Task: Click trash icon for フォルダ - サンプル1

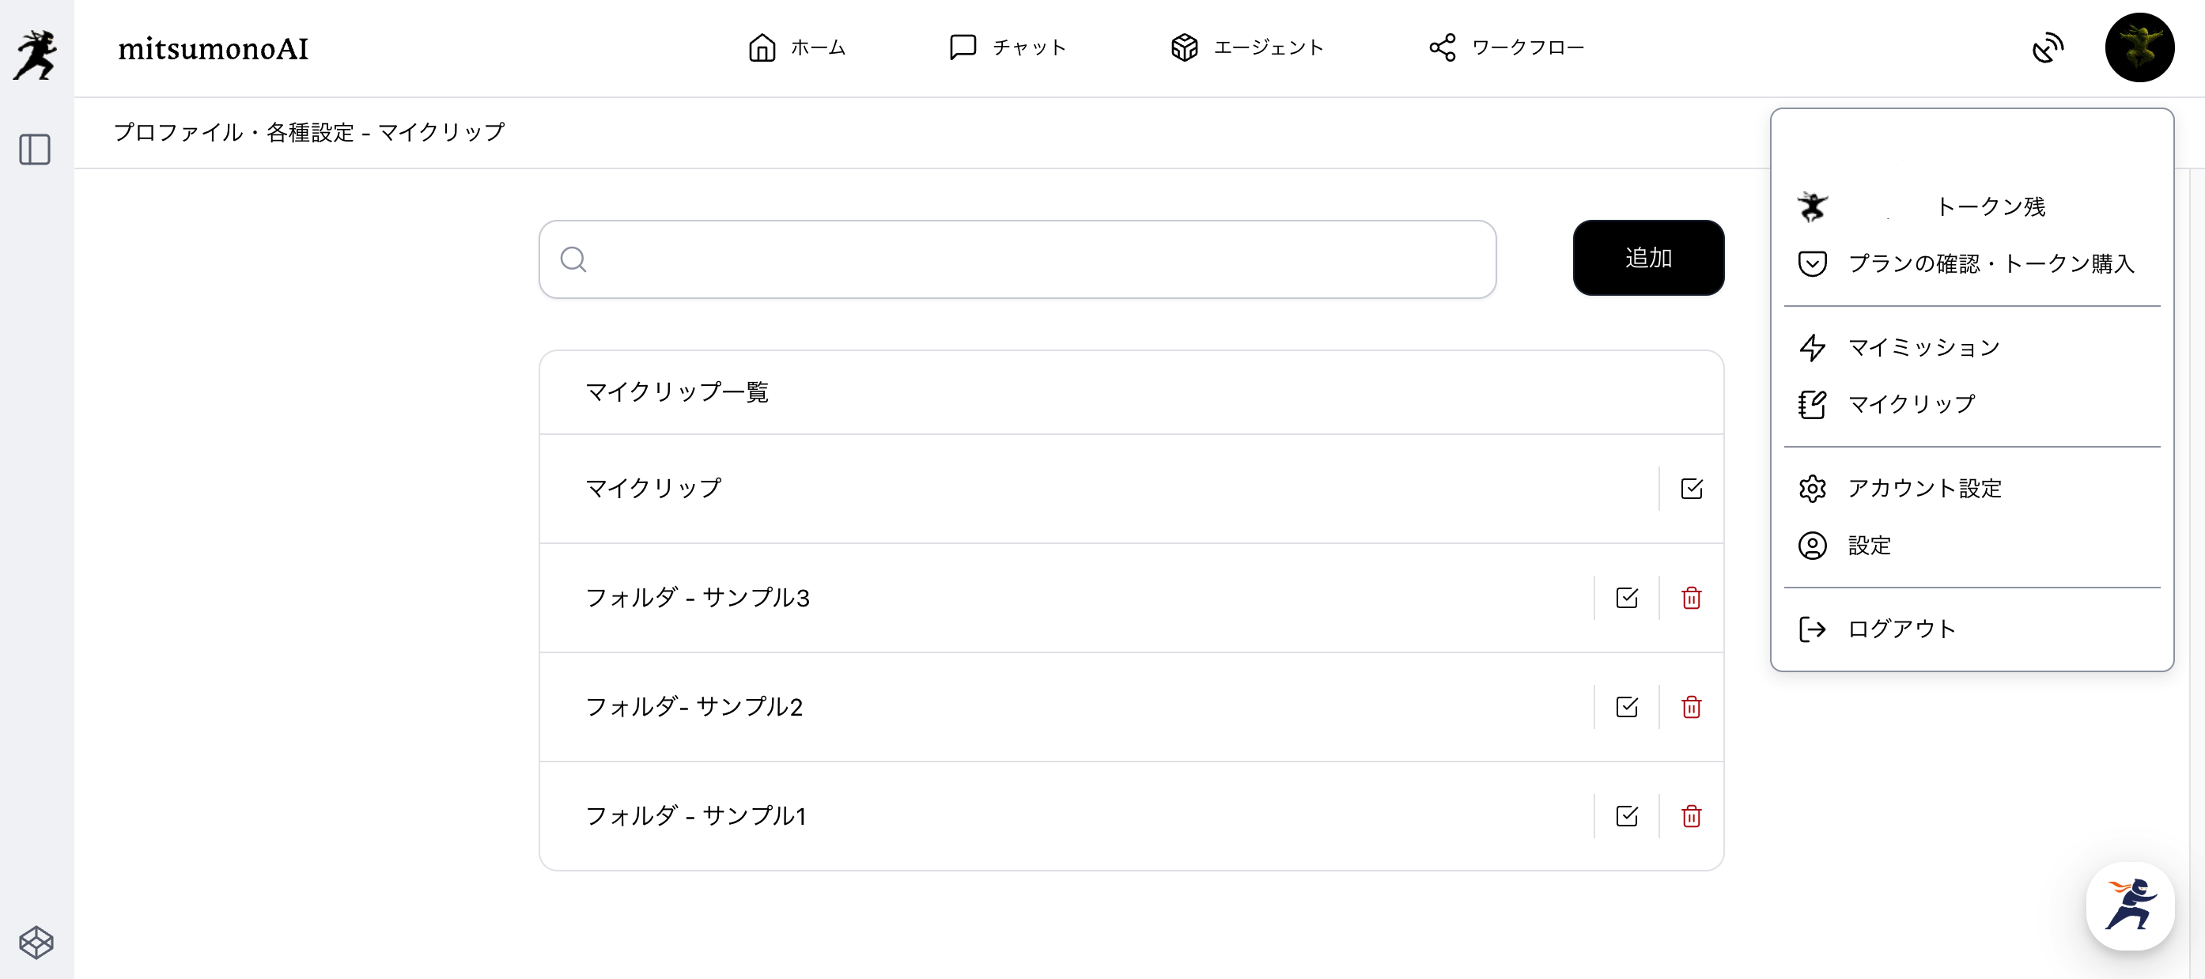Action: (x=1691, y=816)
